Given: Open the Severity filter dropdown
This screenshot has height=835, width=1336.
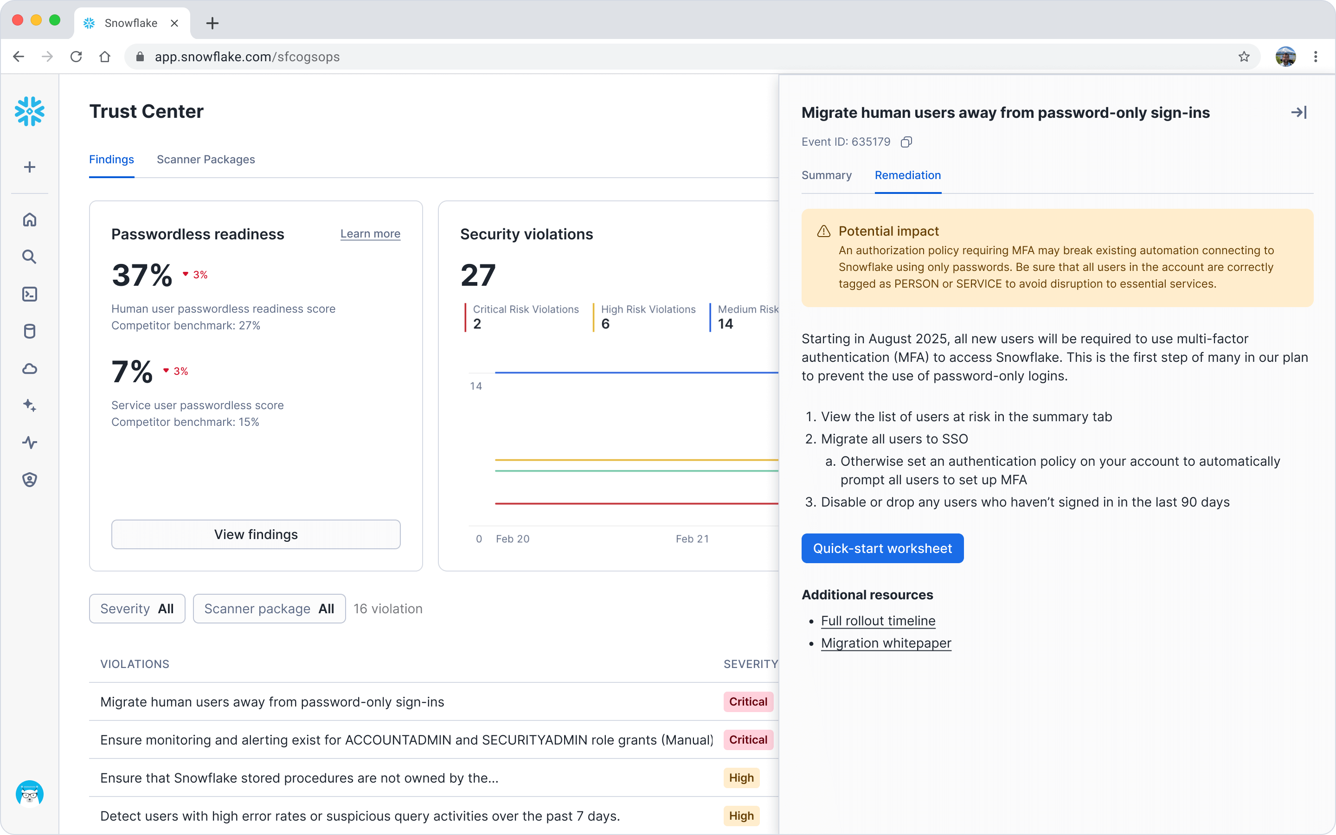Looking at the screenshot, I should (x=136, y=609).
